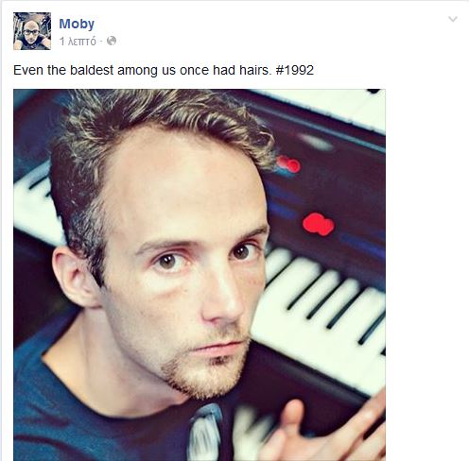Click the red lights in the photo
The height and width of the screenshot is (461, 469).
click(x=319, y=224)
